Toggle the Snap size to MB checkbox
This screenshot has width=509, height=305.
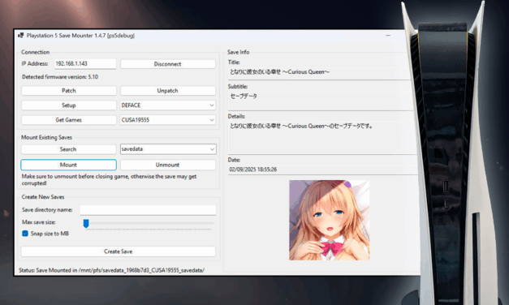(x=25, y=234)
